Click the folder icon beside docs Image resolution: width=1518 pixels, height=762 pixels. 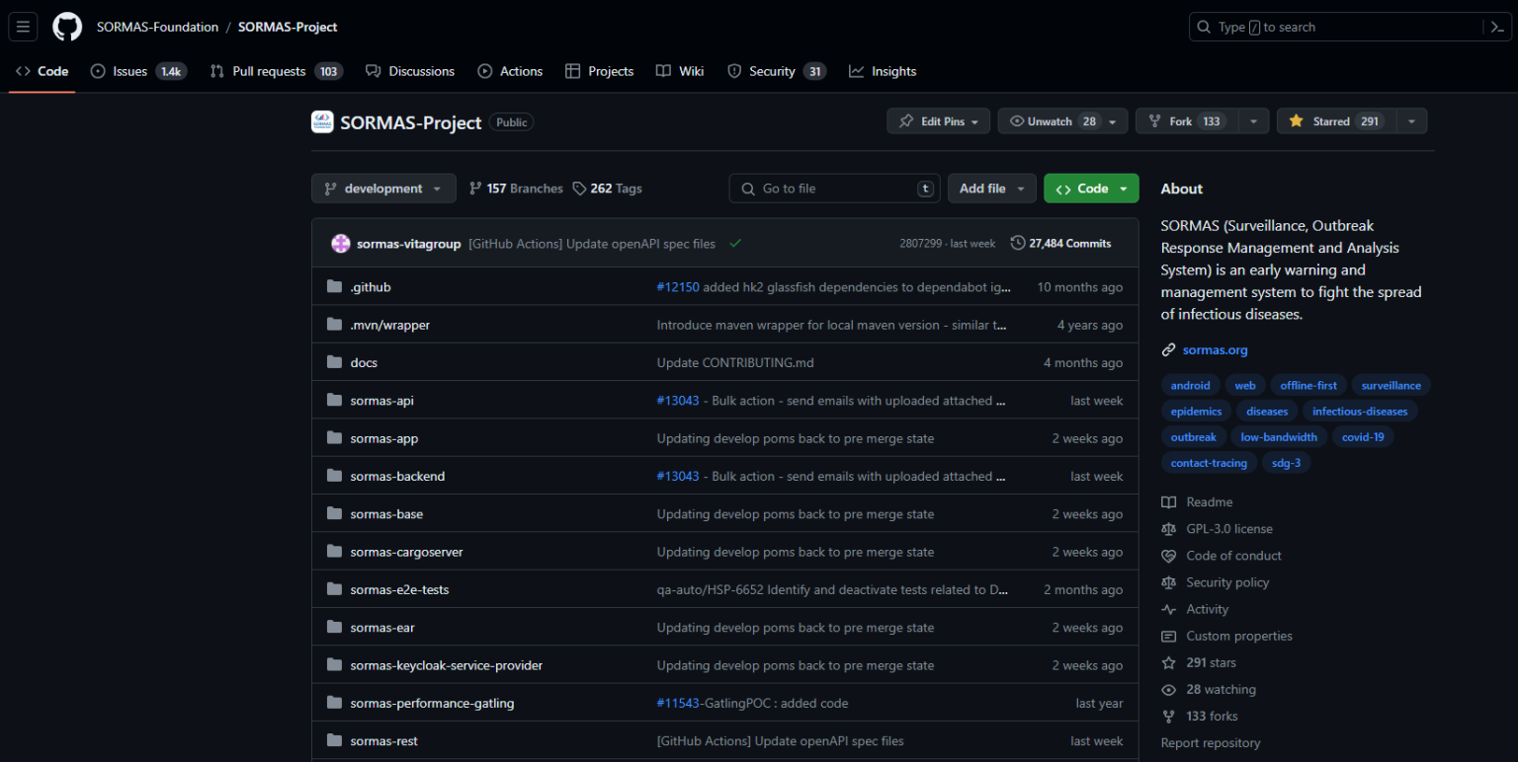click(334, 362)
